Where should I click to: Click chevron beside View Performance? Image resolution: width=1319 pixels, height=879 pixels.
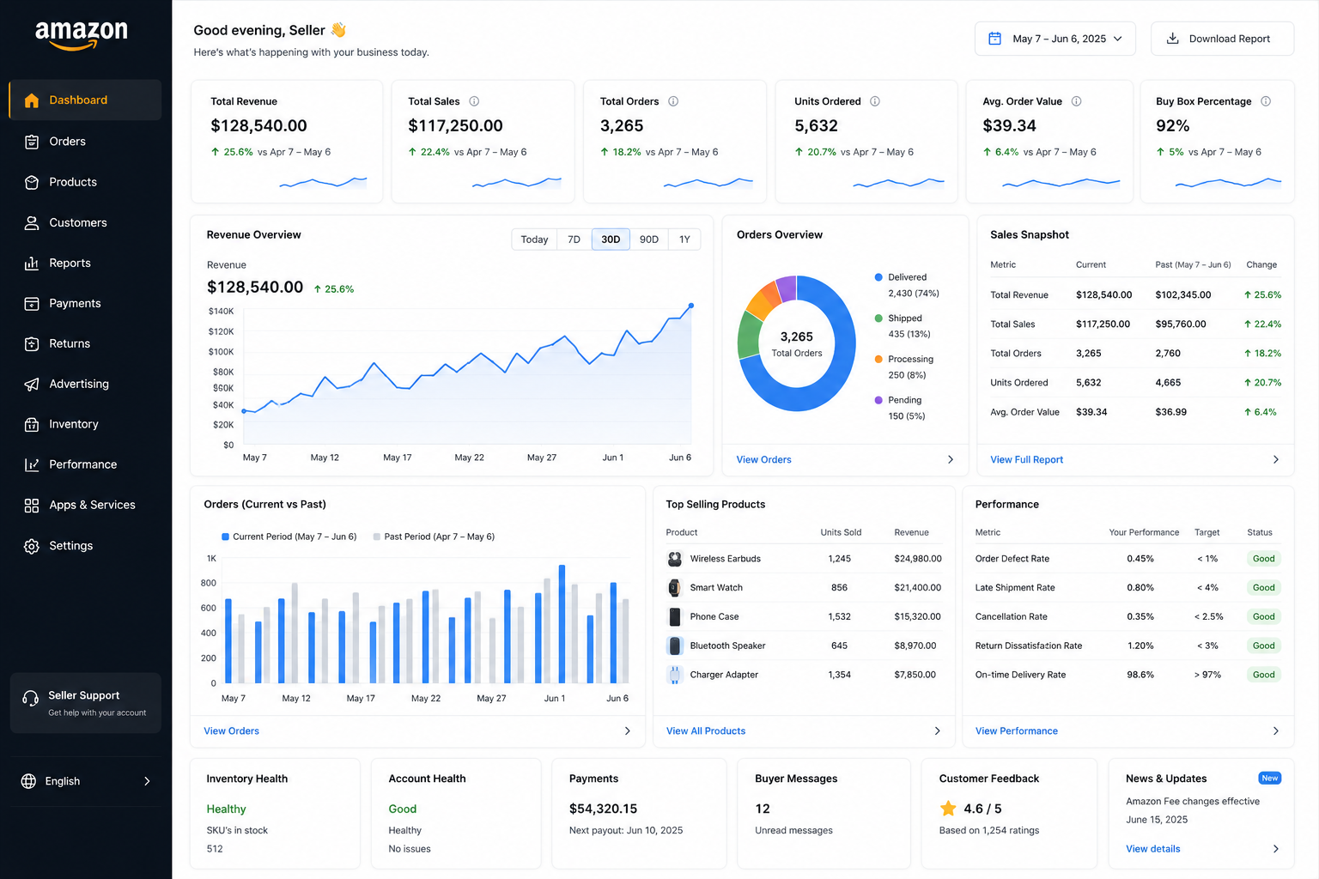(1276, 731)
